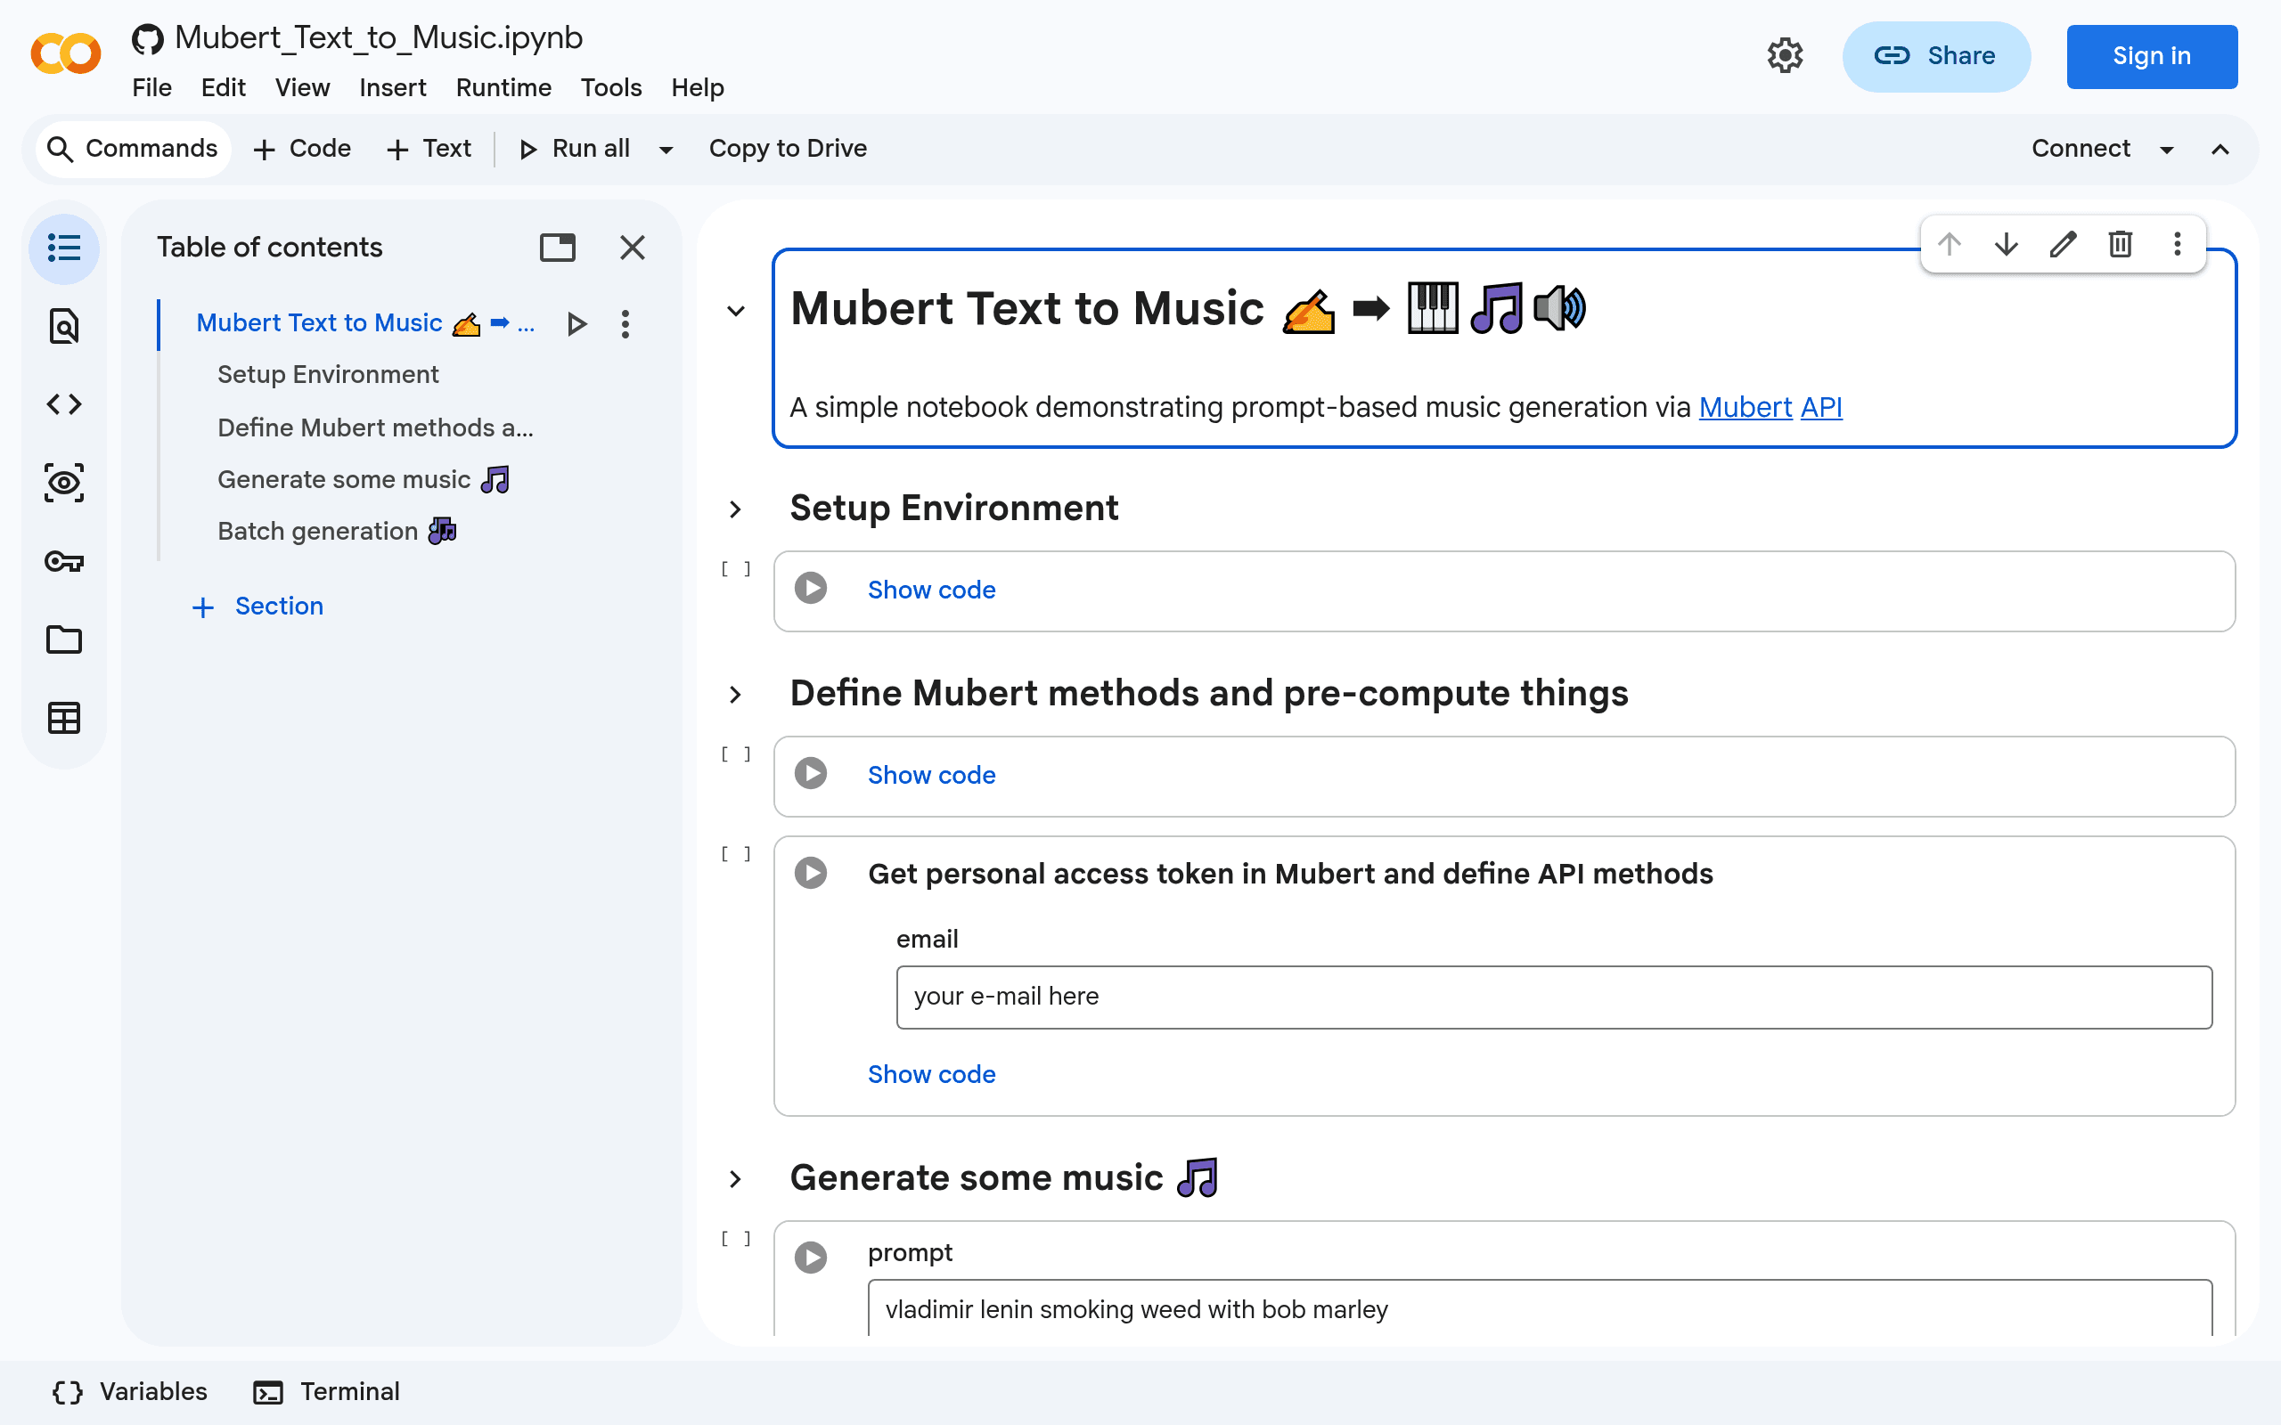
Task: Open the Help menu
Action: coord(698,87)
